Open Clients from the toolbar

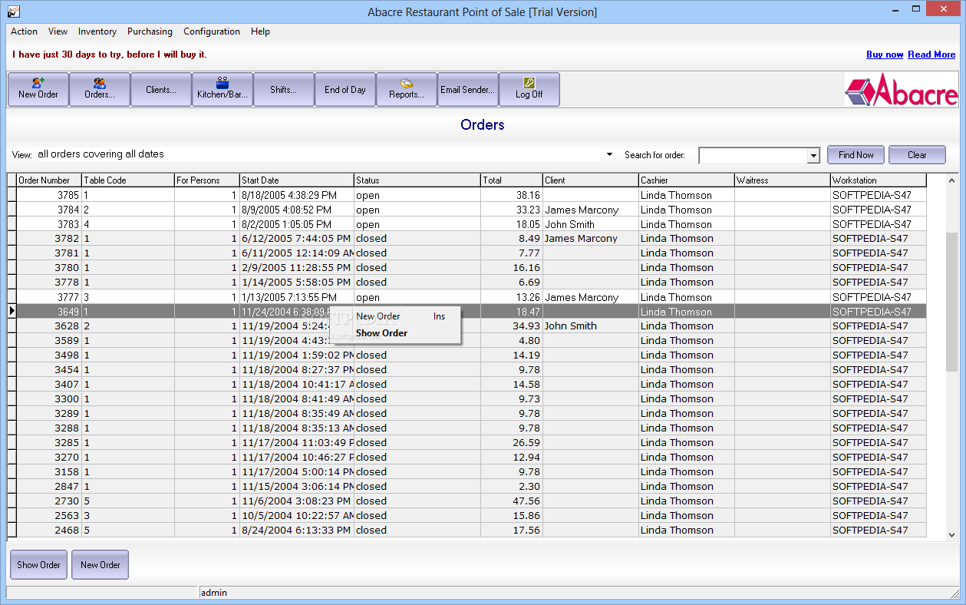(161, 89)
